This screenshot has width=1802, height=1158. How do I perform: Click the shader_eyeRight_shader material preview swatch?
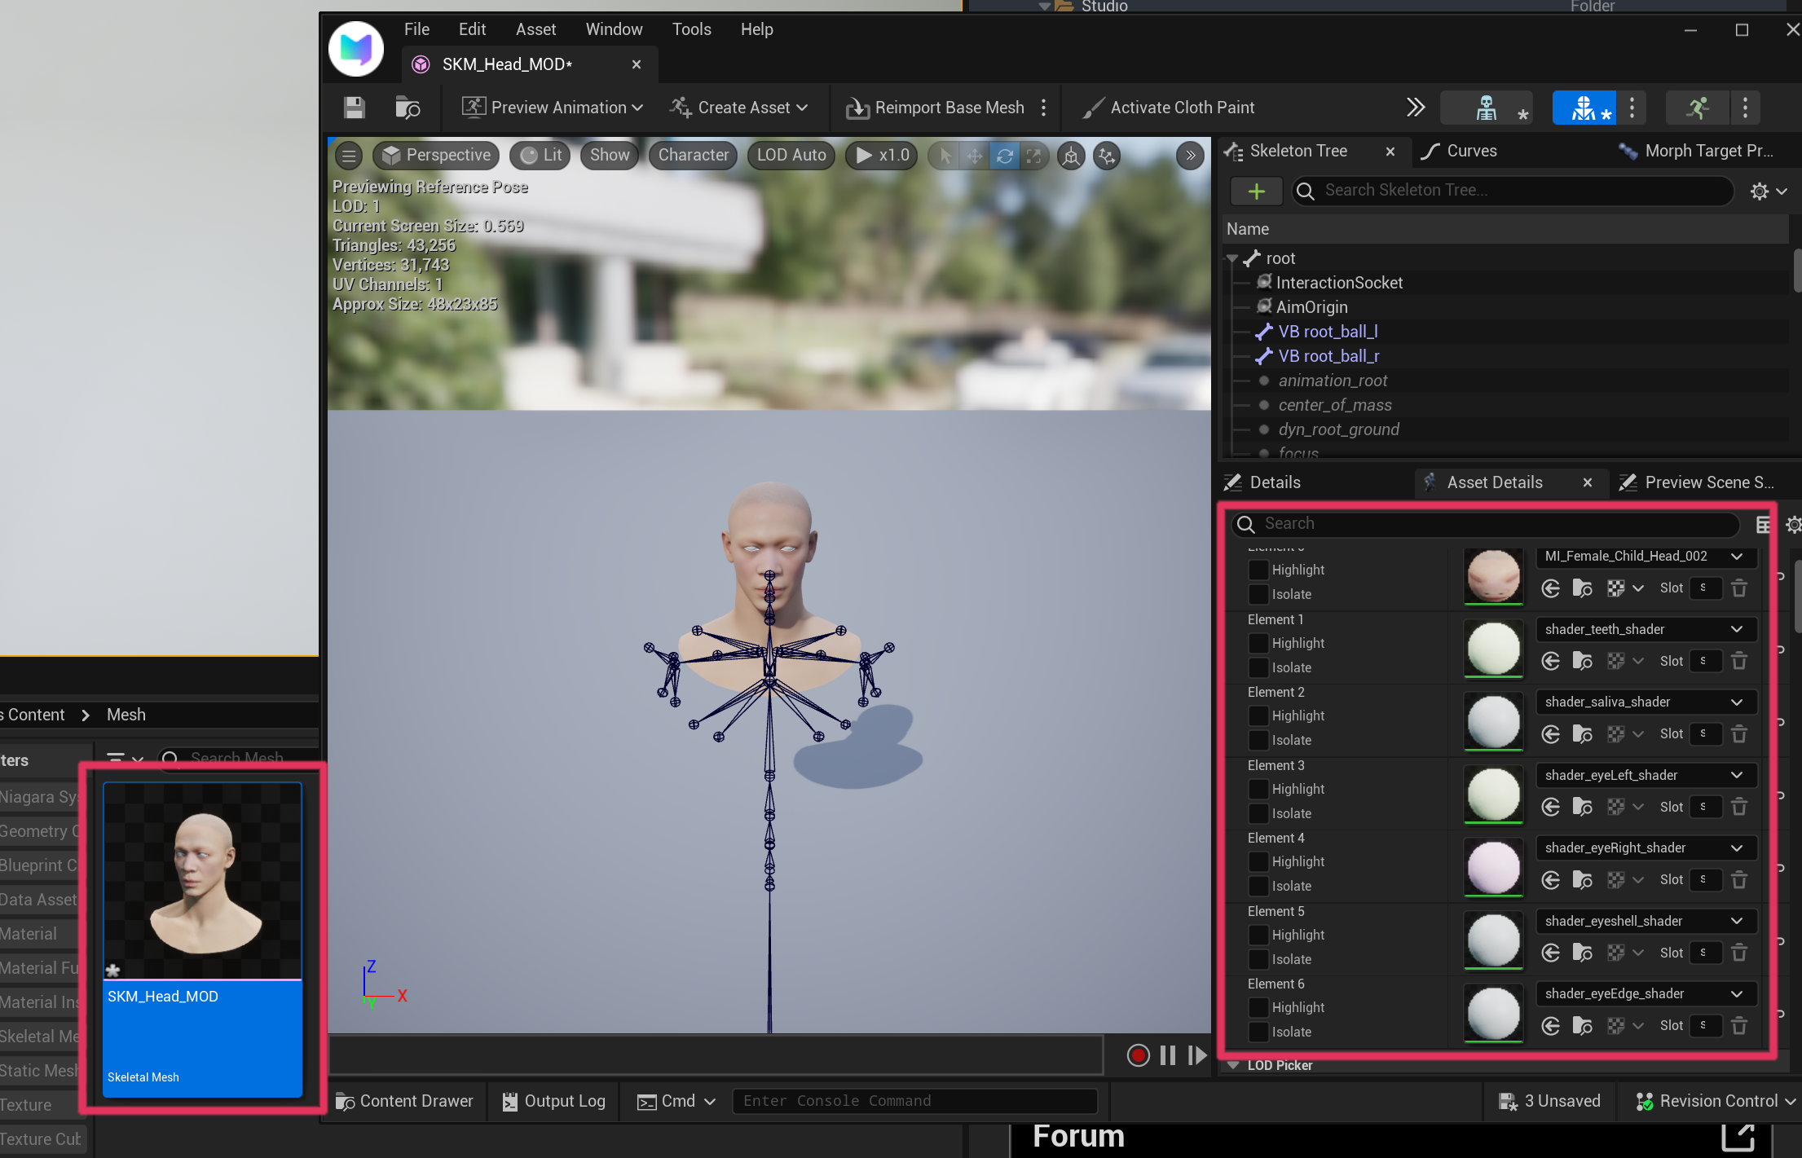[1493, 866]
